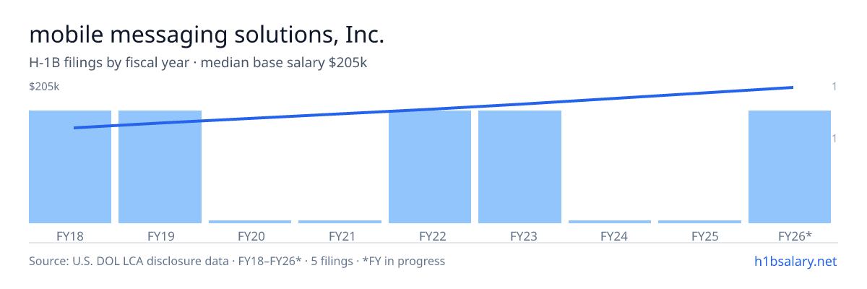Click the FY22 axis label

coord(430,236)
